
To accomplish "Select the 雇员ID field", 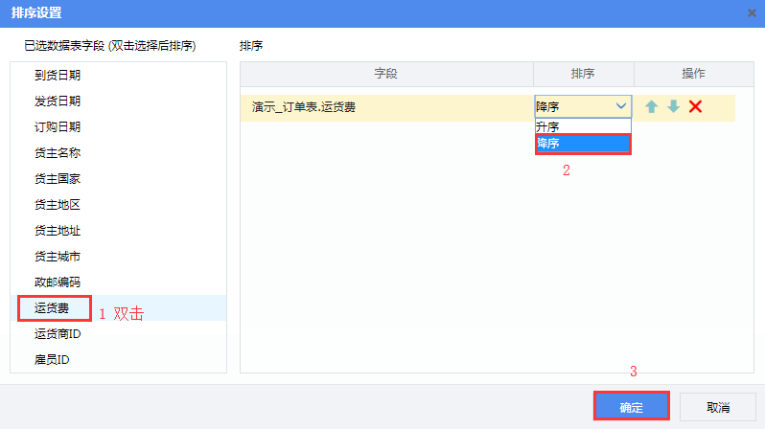I will [53, 360].
